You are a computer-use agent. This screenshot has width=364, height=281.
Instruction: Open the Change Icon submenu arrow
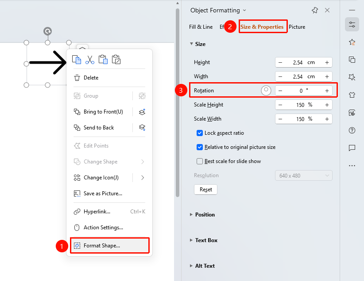pos(143,178)
